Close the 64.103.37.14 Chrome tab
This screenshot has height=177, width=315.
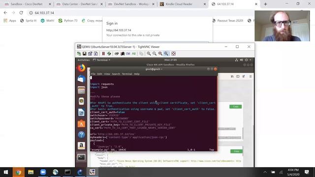point(256,4)
